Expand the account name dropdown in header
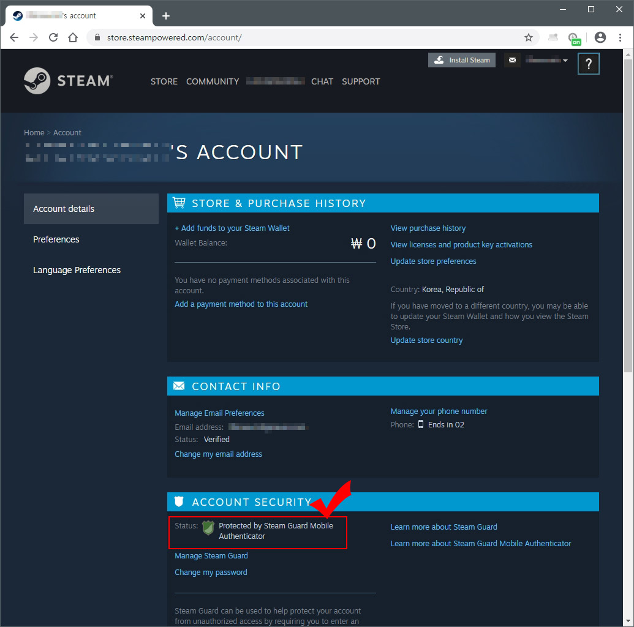Image resolution: width=634 pixels, height=627 pixels. (x=546, y=60)
